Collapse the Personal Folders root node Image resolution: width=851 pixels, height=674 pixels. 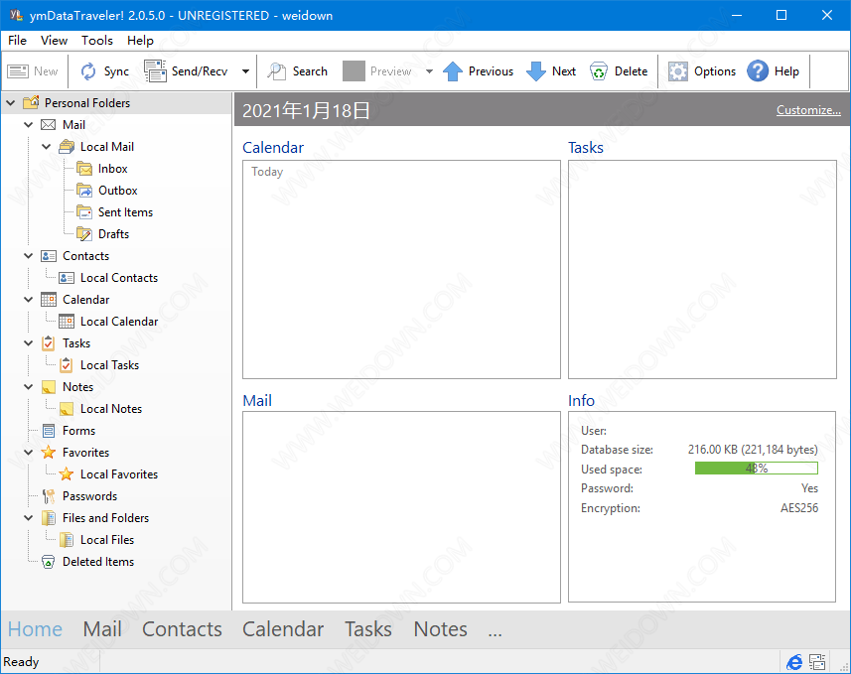coord(11,102)
